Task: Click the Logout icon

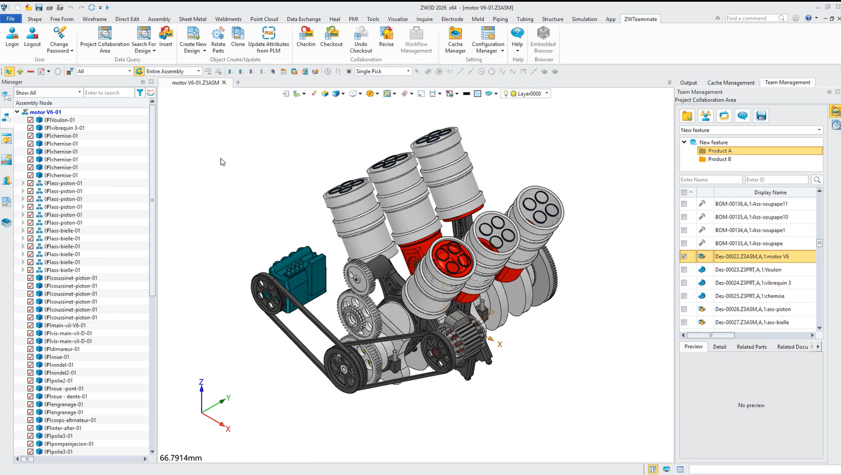Action: 32,37
